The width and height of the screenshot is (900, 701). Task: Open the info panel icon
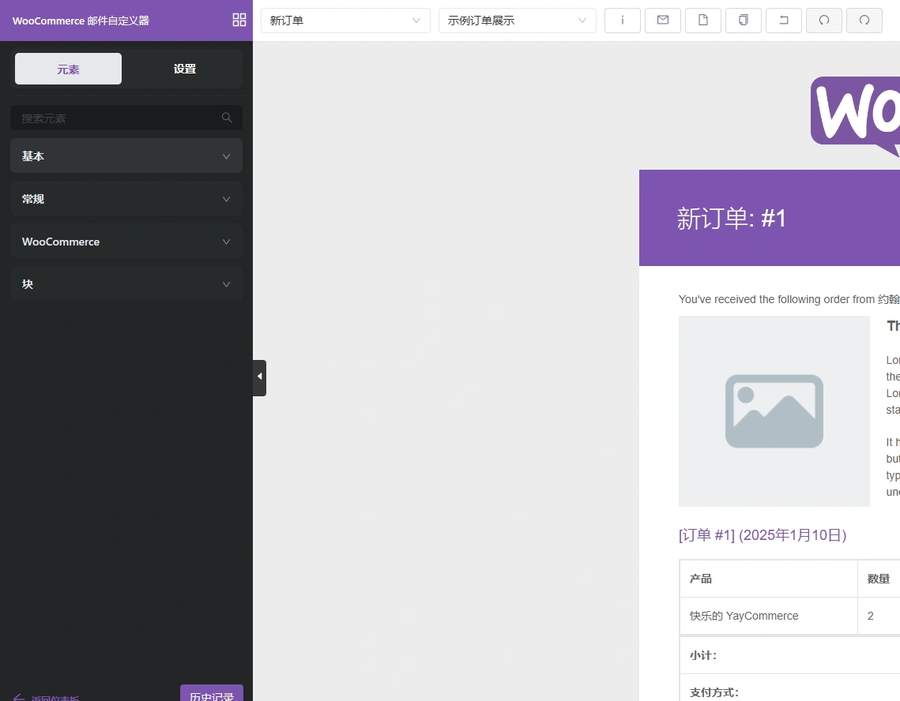tap(622, 21)
